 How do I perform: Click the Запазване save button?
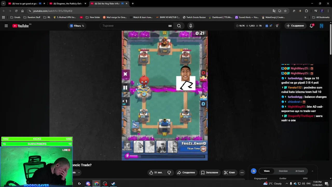pyautogui.click(x=210, y=172)
